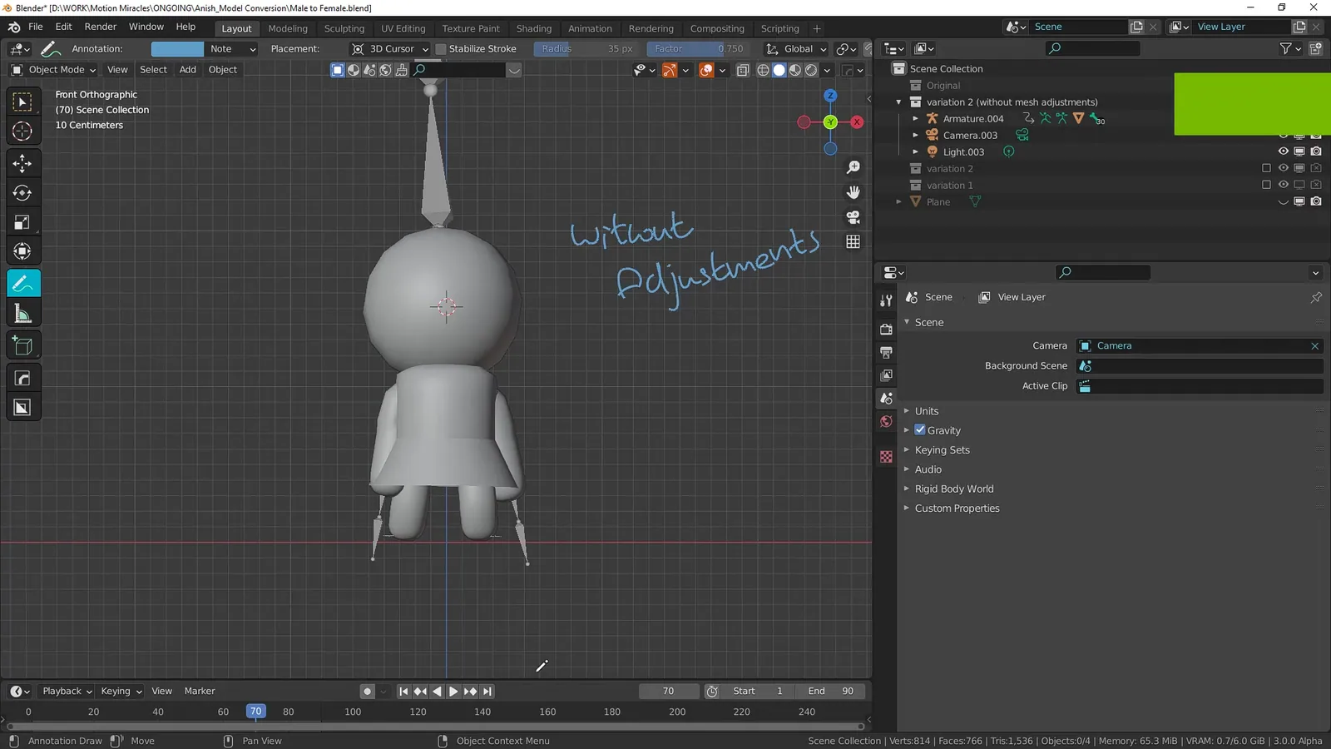This screenshot has height=749, width=1331.
Task: Select the Transform tool
Action: coord(22,251)
